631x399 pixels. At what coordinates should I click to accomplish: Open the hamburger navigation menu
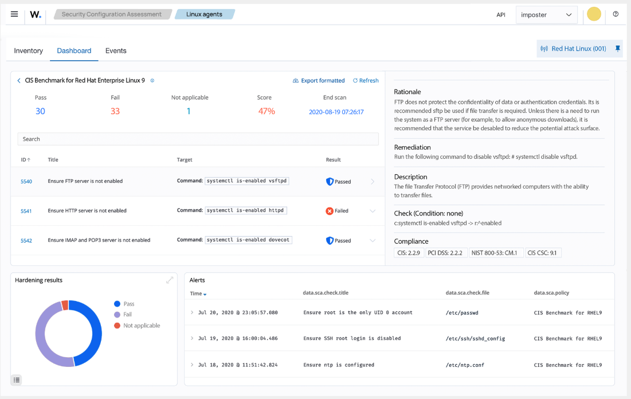coord(14,14)
